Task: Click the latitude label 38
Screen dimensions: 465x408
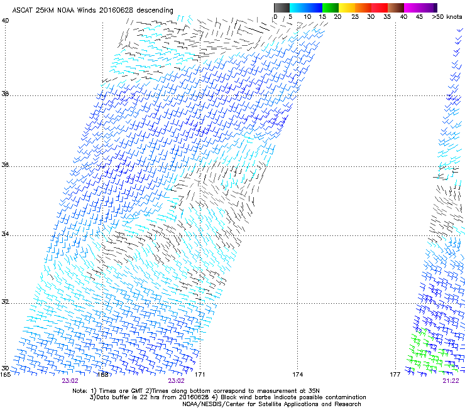Action: (5, 94)
